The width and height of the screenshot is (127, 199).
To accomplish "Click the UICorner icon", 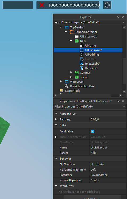I will (x=82, y=45).
